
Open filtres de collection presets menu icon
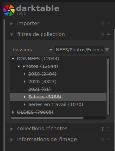click(108, 34)
